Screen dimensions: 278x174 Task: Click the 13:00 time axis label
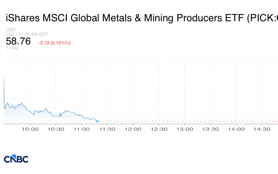(185, 129)
